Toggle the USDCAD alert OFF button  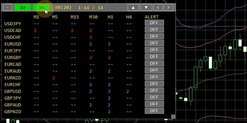click(154, 30)
